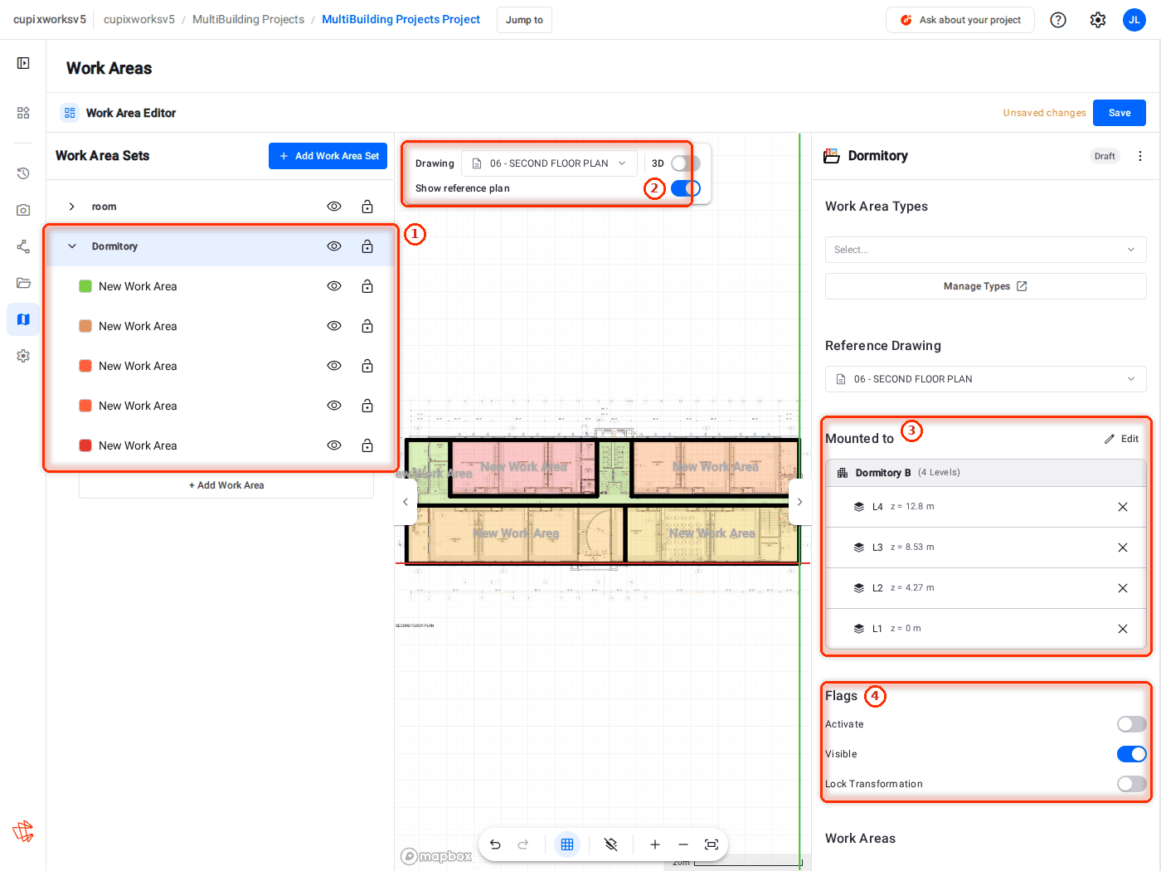This screenshot has width=1161, height=871.
Task: Hide the Dormitory work area set
Action: [334, 246]
